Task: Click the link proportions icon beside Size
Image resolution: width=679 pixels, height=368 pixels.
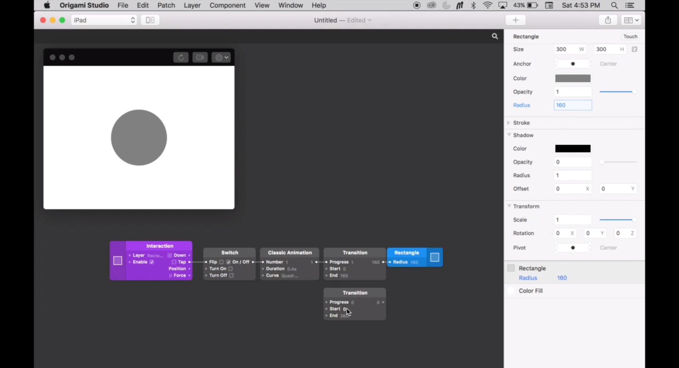Action: click(x=635, y=50)
